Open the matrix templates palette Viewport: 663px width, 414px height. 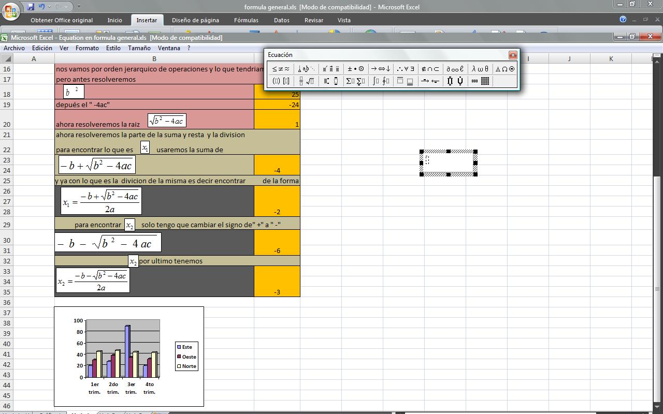tap(480, 81)
